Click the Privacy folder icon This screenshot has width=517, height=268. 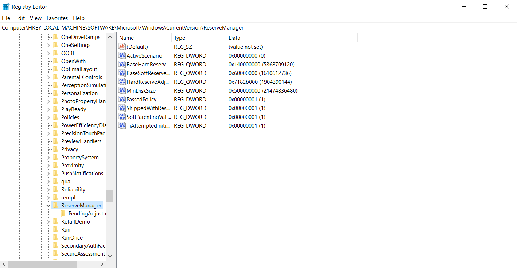55,149
